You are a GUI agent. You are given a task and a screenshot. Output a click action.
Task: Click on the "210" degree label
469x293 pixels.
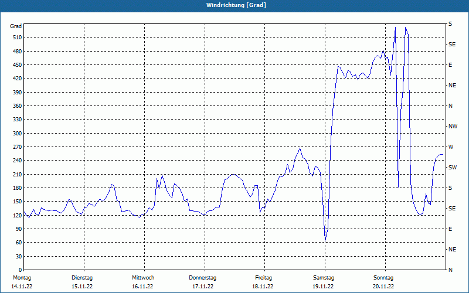(17, 174)
